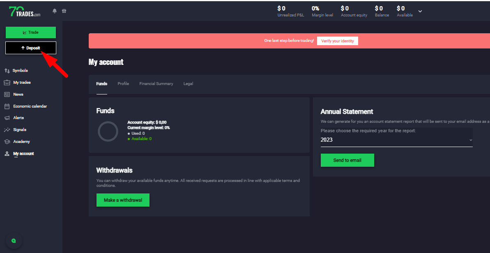Switch to the Profile tab
This screenshot has height=253, width=490.
point(123,84)
